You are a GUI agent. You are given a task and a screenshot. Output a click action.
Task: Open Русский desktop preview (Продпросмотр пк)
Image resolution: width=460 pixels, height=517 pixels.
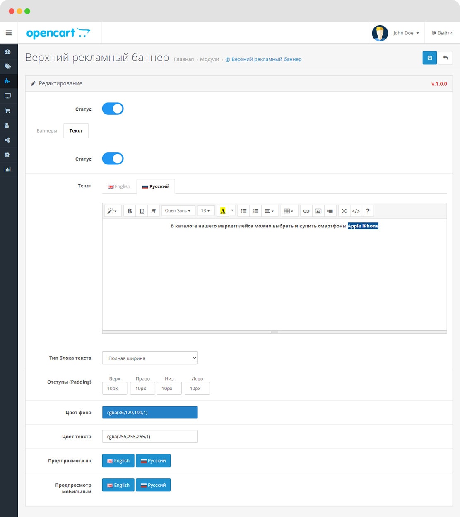point(153,461)
